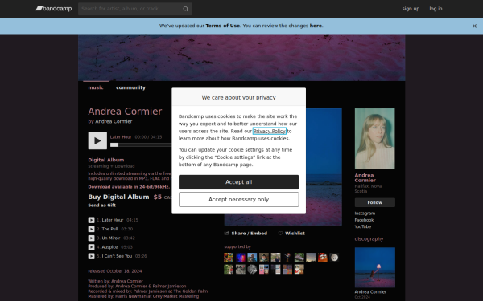Viewport: 483px width, 301px height.
Task: Click the Accept all button
Action: click(238, 182)
